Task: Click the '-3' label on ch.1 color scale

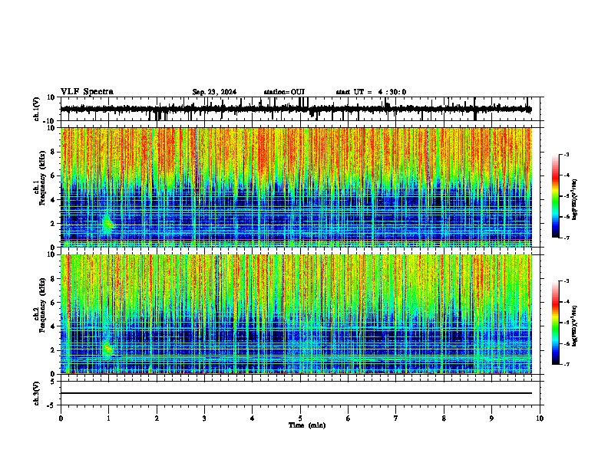Action: (566, 155)
